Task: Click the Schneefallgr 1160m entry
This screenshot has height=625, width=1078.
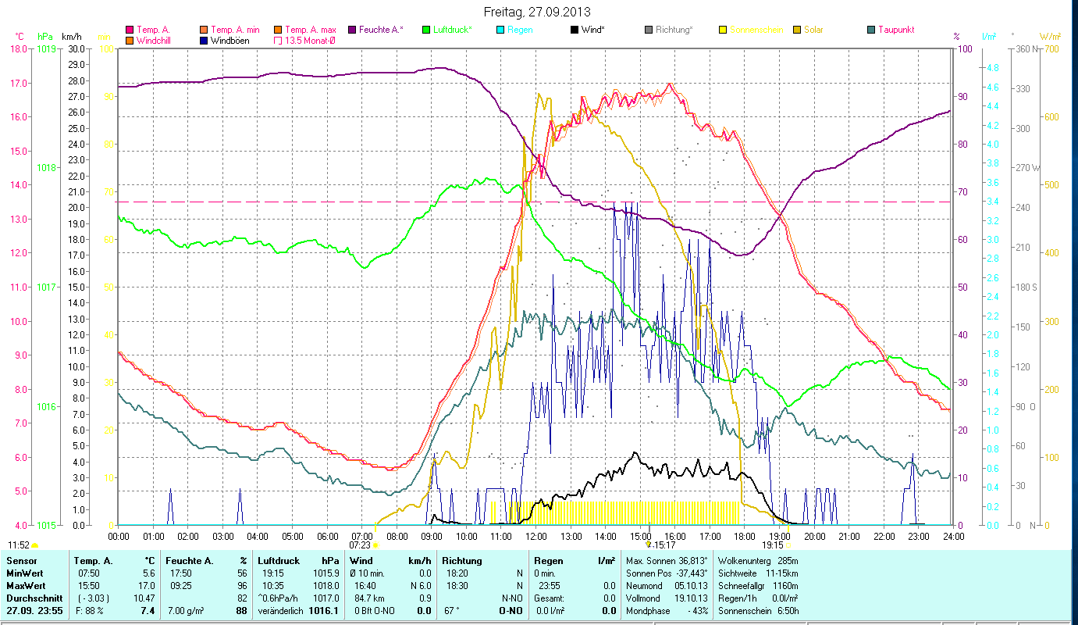Action: [x=757, y=585]
